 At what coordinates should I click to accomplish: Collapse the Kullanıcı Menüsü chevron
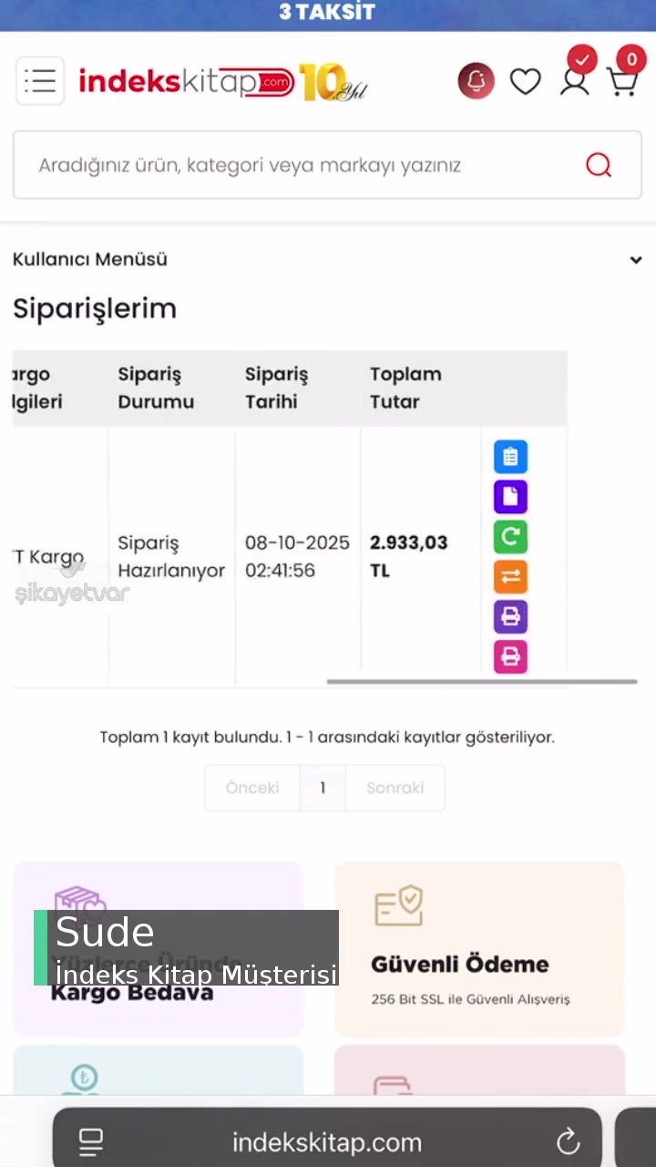636,260
